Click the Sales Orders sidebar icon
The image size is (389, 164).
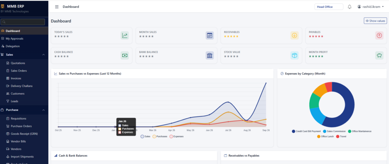pos(8,71)
